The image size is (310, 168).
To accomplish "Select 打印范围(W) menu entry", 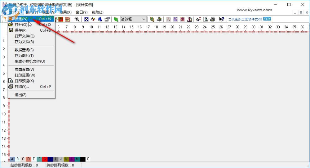I will point(31,75).
